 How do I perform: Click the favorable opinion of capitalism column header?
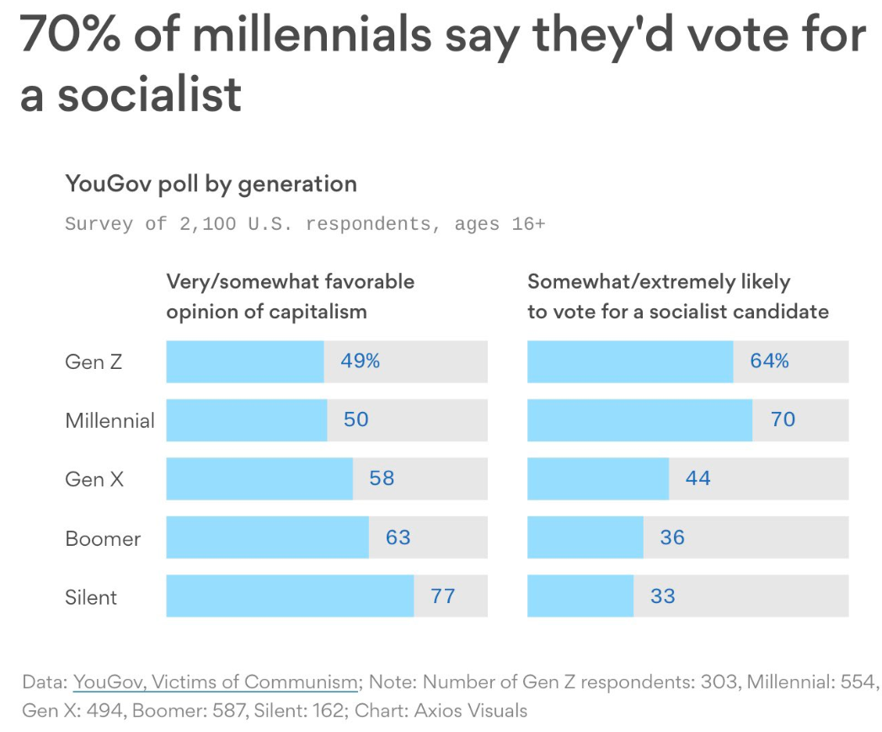[290, 297]
